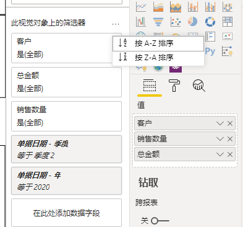This screenshot has height=227, width=243.
Task: Remove 客户 from the values well
Action: [x=230, y=123]
